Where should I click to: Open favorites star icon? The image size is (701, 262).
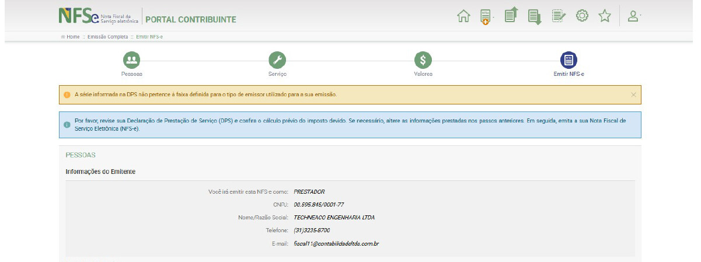click(x=605, y=16)
